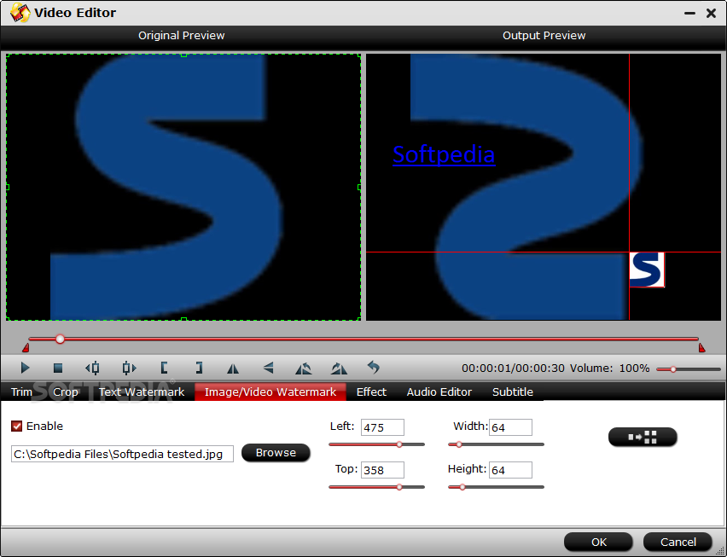
Task: Click the 00:00:01/00:00:30 time readout
Action: [x=514, y=368]
